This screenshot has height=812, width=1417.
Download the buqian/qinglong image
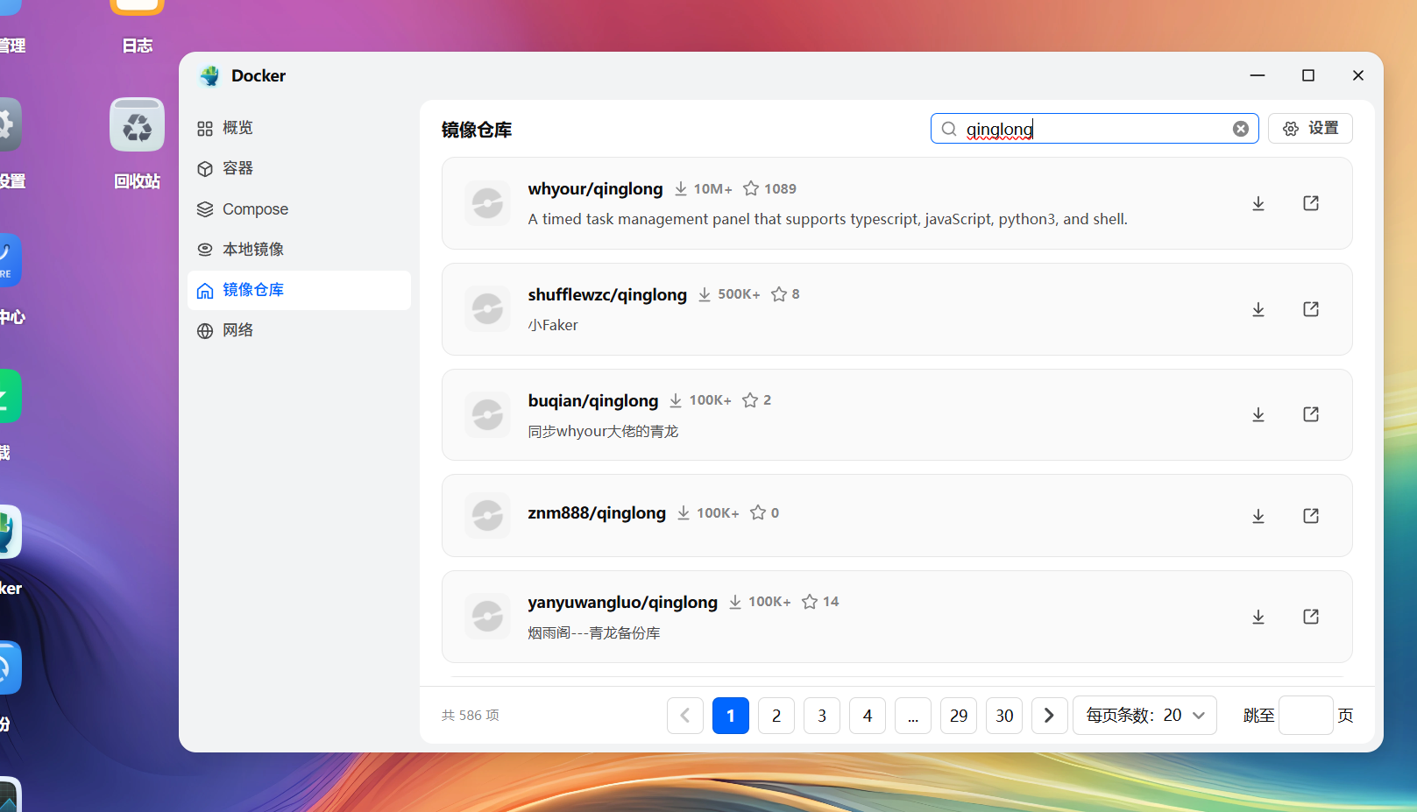(1258, 414)
